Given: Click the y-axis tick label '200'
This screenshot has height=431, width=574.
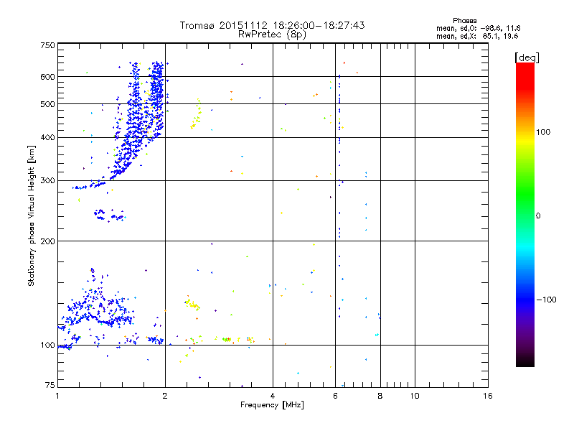Looking at the screenshot, I should coord(47,241).
